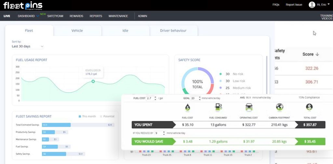Adjust the Goal mins/vehicle/day stepper

199,98
